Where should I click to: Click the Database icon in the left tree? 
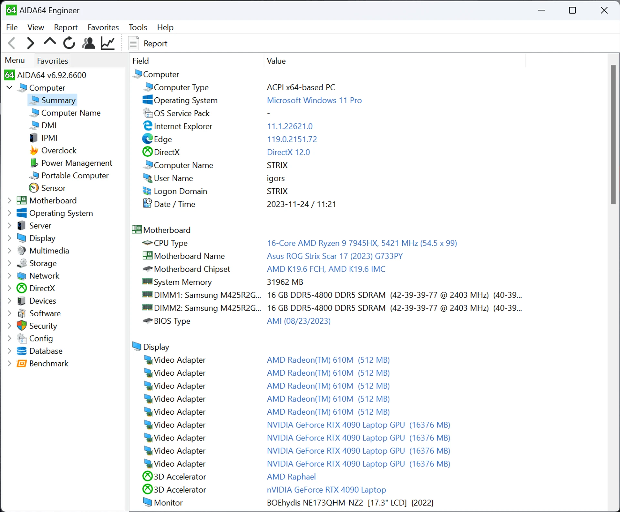22,351
